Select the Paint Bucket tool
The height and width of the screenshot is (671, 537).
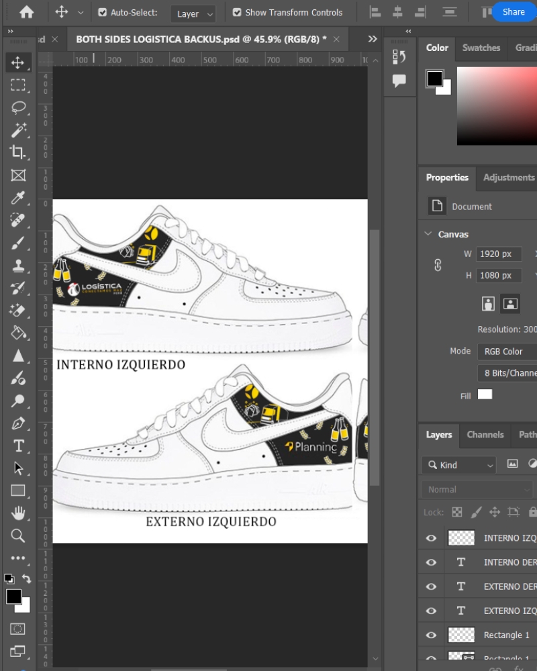[x=18, y=333]
